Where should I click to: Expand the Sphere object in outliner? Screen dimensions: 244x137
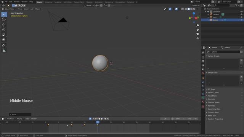[x=208, y=20]
